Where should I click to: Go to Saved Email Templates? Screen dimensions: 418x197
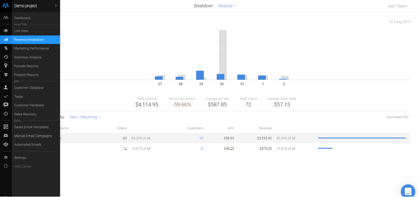(x=31, y=127)
